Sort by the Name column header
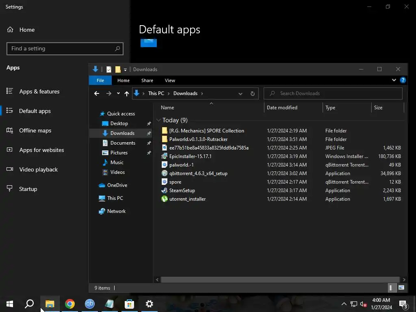Image resolution: width=416 pixels, height=312 pixels. (x=167, y=107)
